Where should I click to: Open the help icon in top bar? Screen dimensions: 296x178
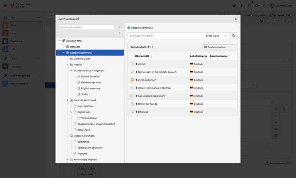point(257,6)
